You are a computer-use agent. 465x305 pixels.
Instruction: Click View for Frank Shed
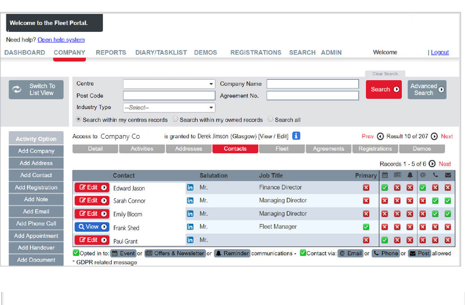(x=92, y=227)
